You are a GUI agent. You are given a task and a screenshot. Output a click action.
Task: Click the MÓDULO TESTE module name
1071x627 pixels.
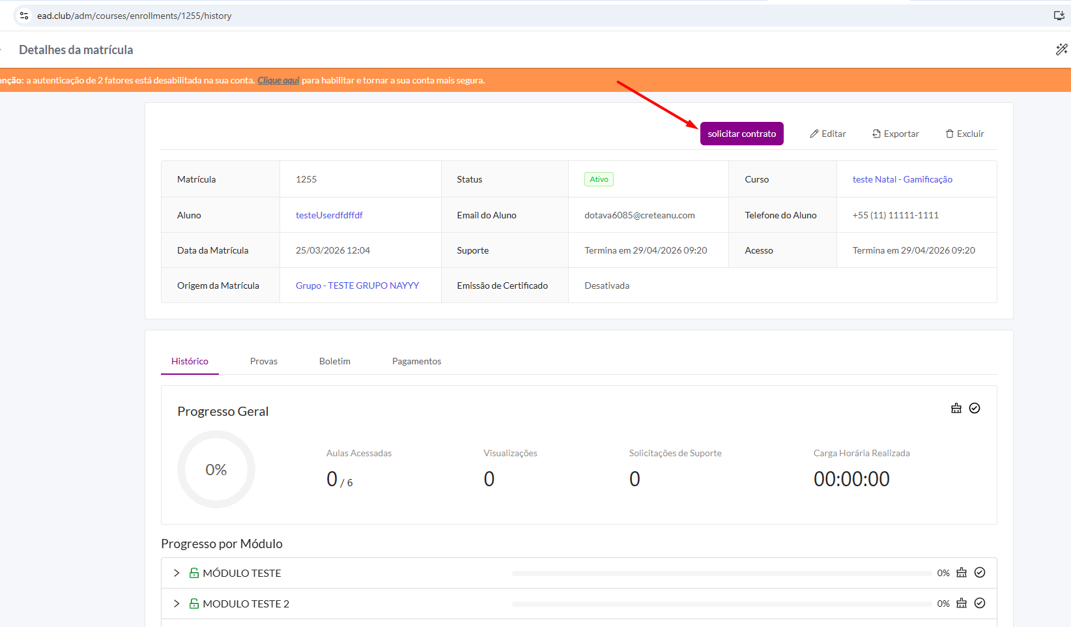coord(242,573)
